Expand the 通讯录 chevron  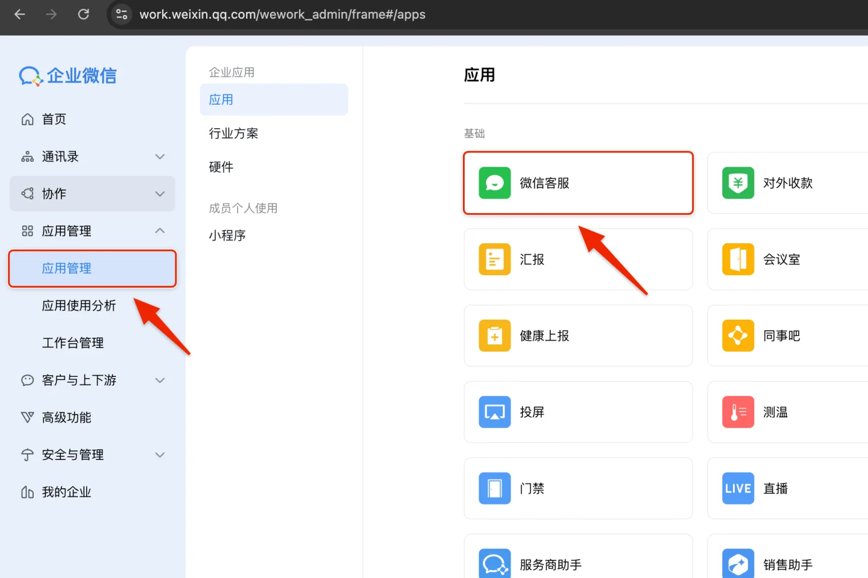160,157
